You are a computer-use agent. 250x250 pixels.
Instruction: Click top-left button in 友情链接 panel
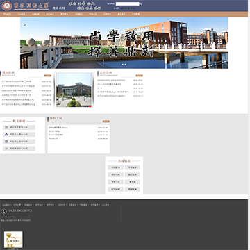[x=115, y=167]
